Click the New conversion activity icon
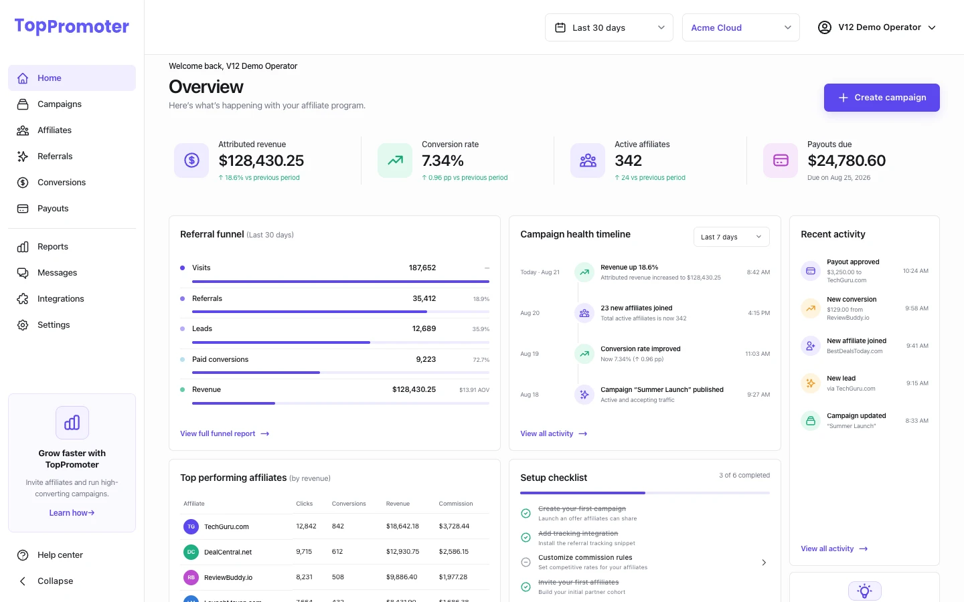The image size is (964, 602). [811, 308]
